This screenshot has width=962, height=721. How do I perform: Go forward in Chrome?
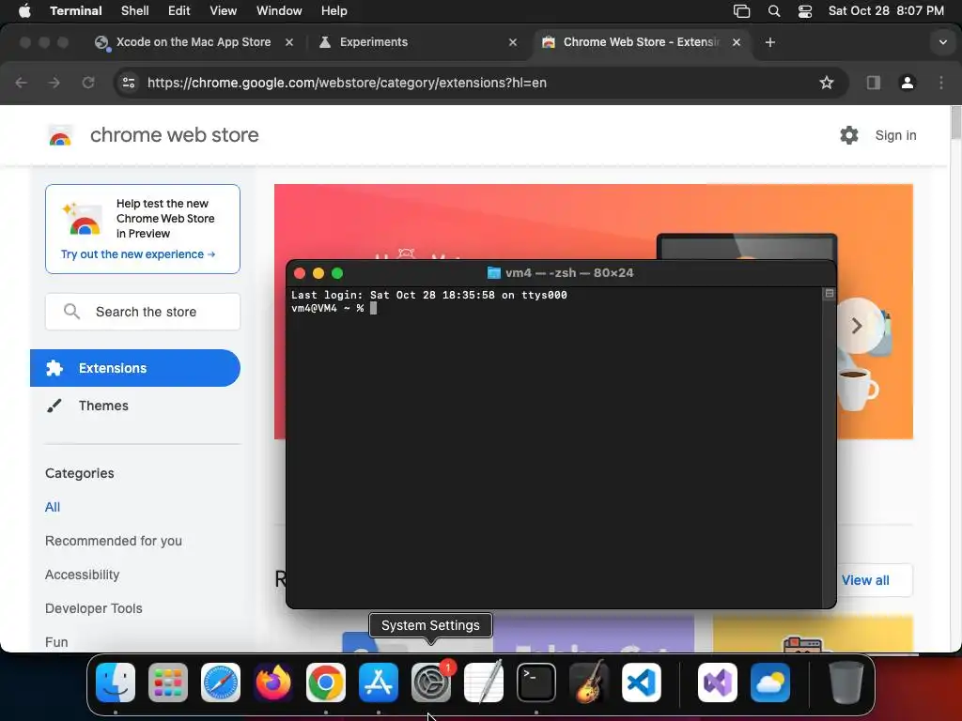[54, 83]
